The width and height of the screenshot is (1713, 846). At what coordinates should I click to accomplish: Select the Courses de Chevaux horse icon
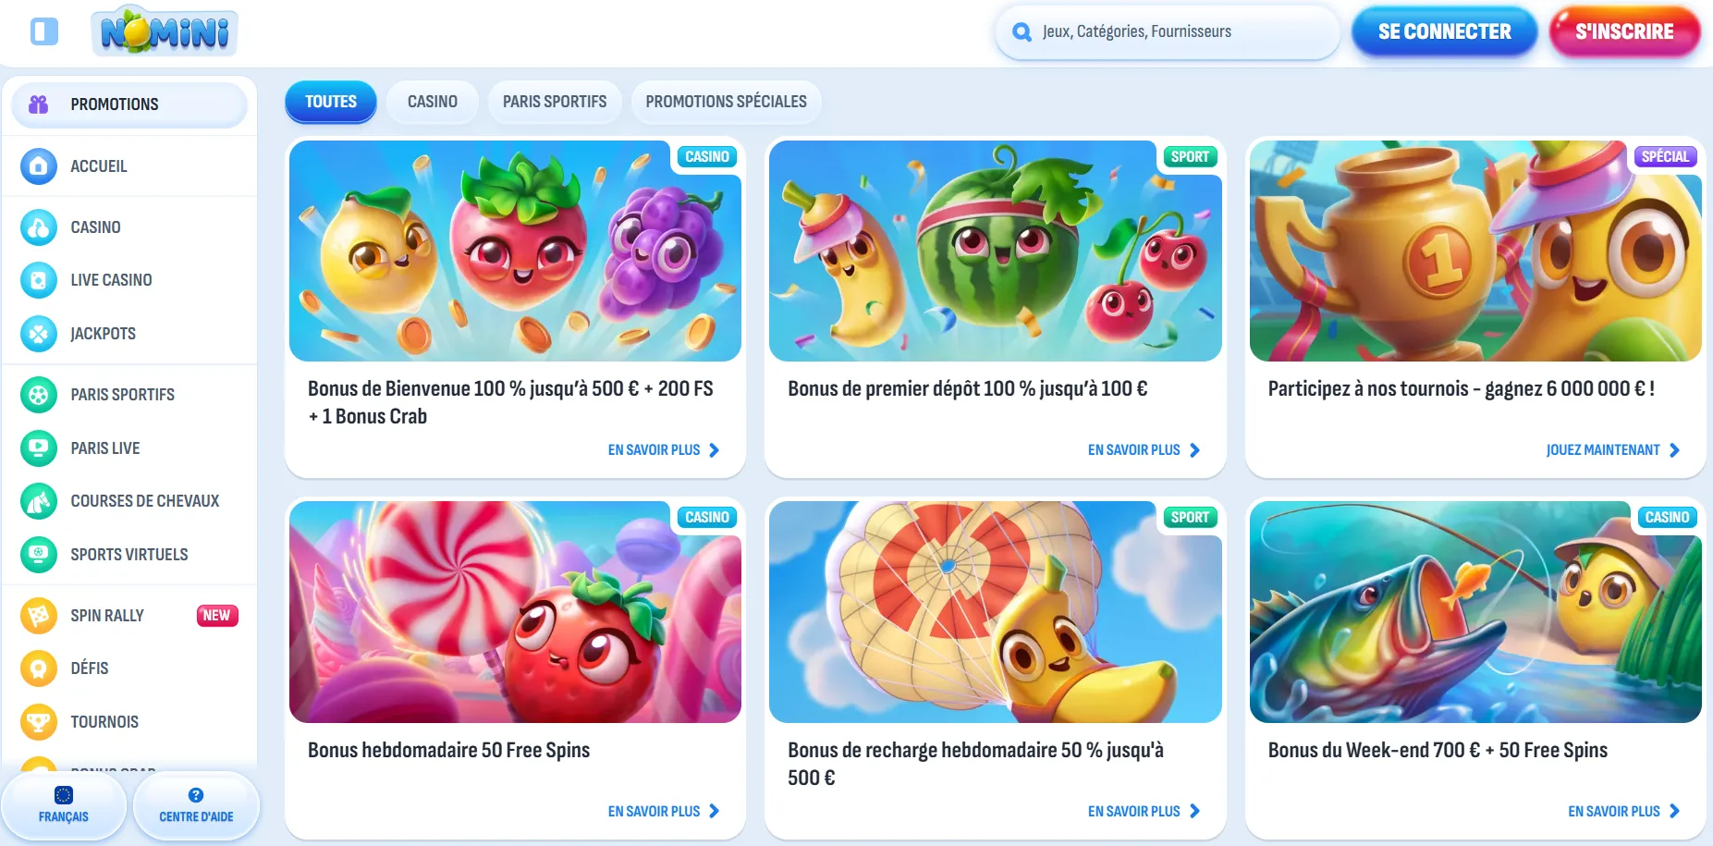39,501
